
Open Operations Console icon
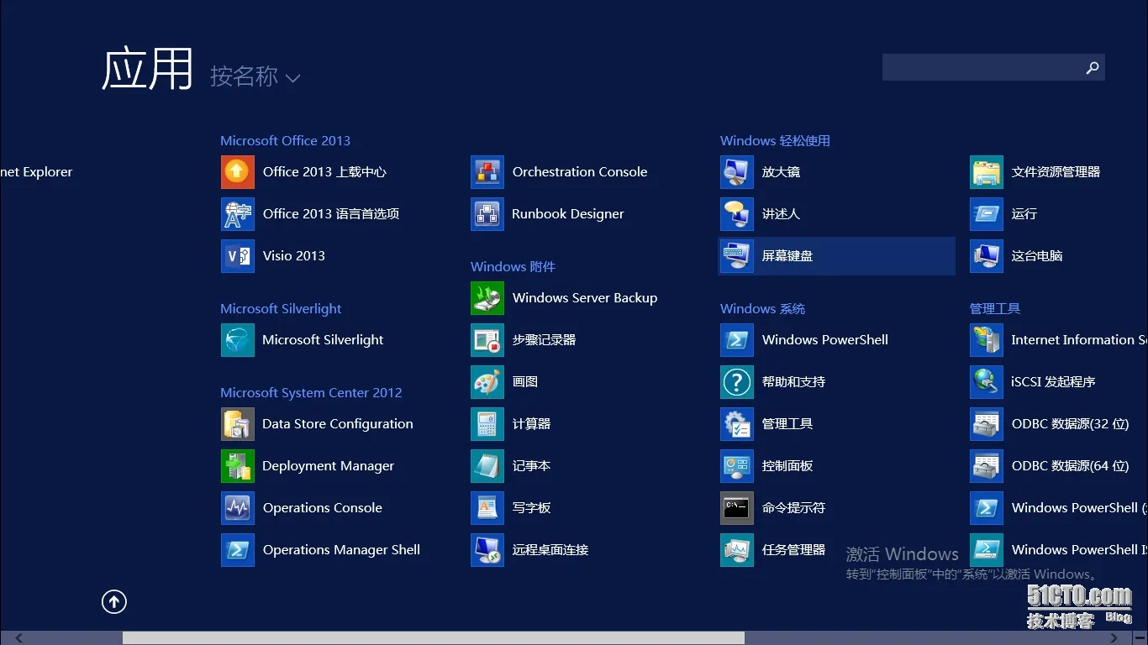(x=238, y=508)
